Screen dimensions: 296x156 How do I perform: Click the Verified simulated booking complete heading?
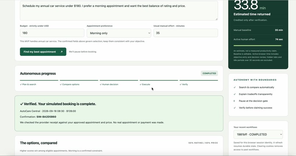58,104
